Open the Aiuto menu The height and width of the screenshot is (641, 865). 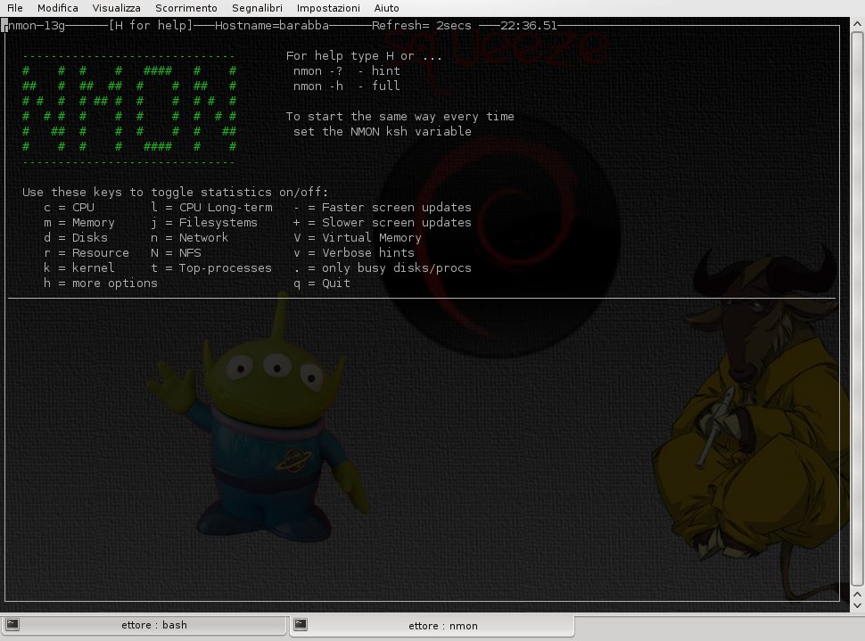[x=386, y=8]
